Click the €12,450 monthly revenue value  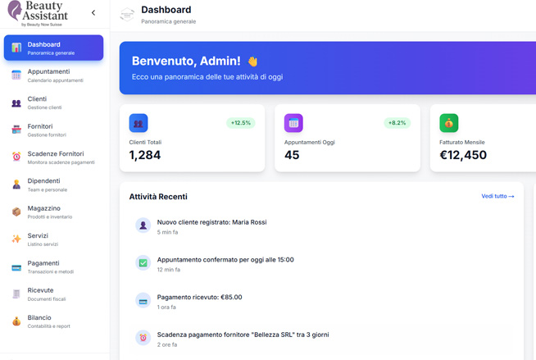point(463,155)
